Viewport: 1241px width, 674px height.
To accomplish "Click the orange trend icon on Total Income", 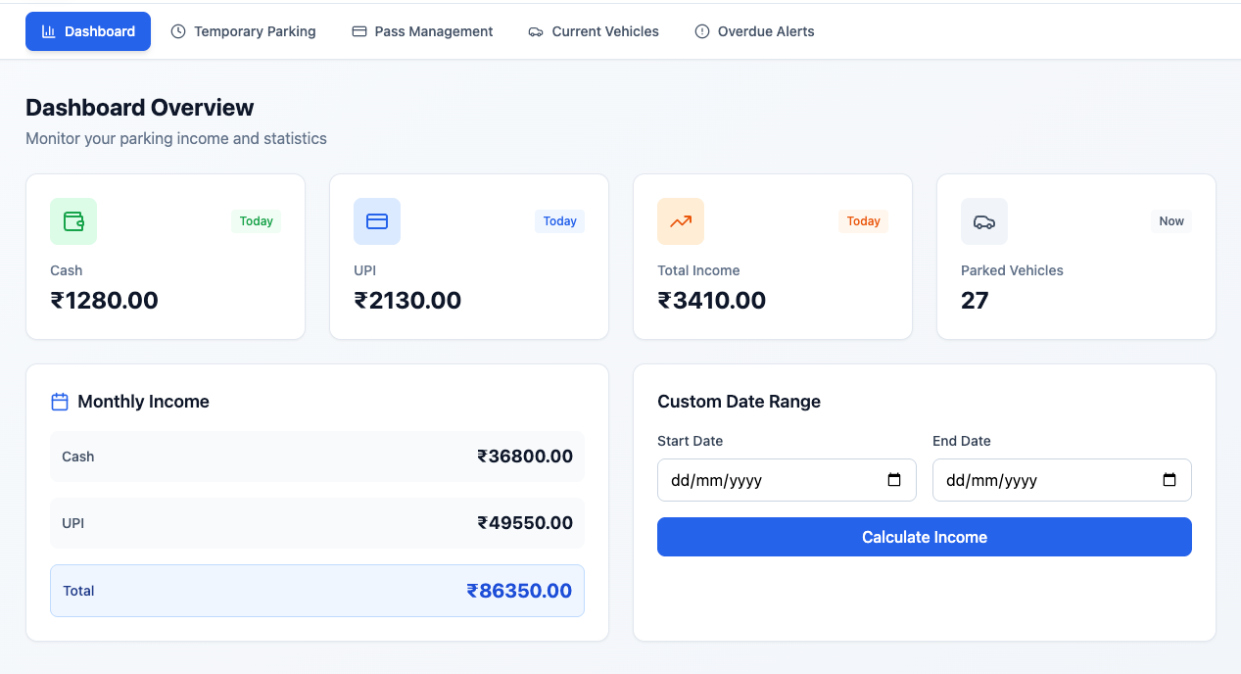I will pyautogui.click(x=681, y=221).
